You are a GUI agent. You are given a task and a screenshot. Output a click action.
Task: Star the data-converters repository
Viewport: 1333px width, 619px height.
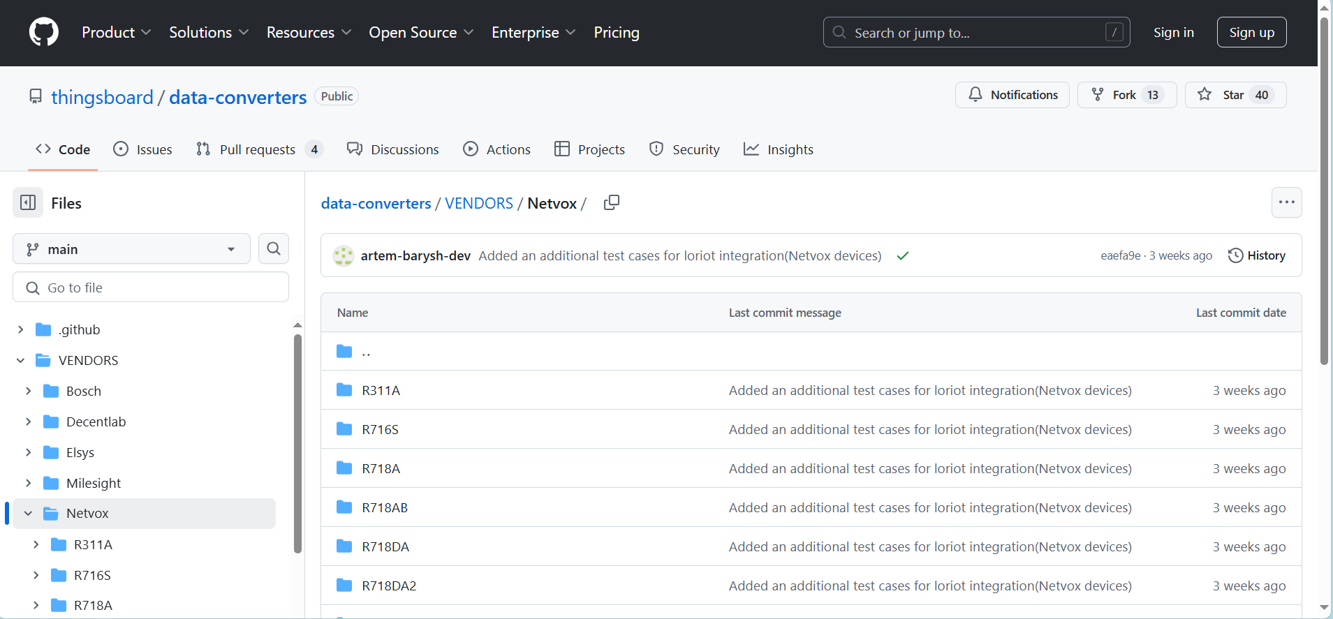[x=1236, y=95]
